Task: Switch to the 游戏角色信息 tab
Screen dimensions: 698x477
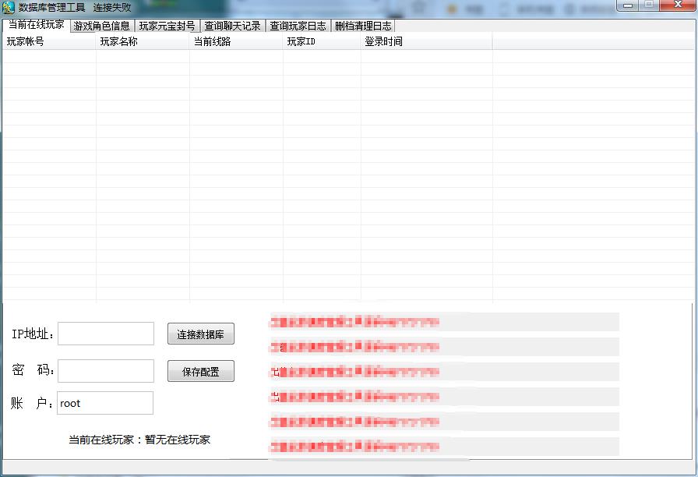Action: [101, 26]
